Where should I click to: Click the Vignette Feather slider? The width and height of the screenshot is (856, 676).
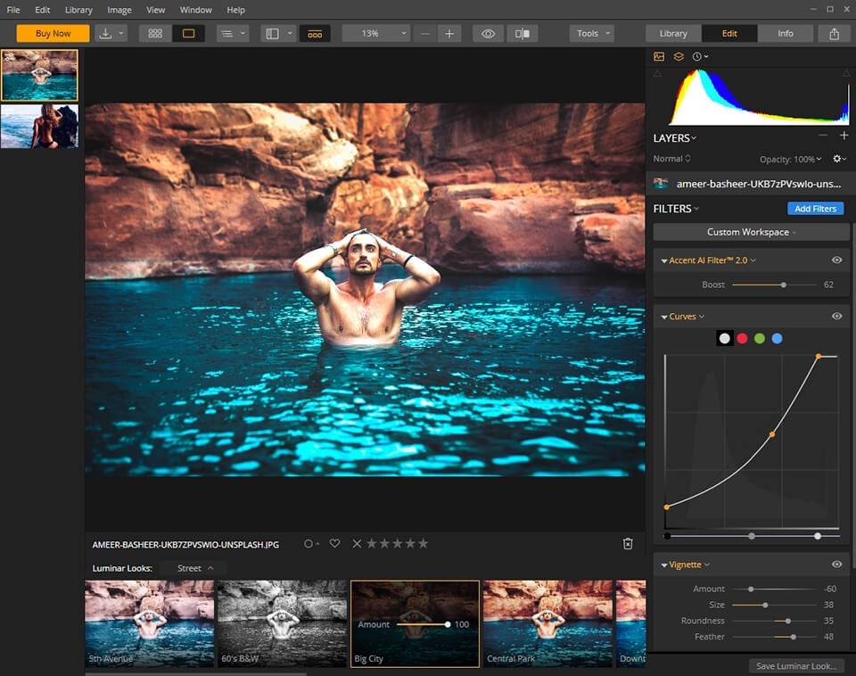[x=774, y=637]
